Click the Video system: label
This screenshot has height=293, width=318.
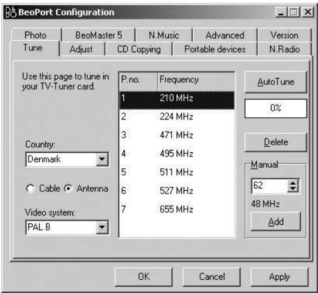point(50,213)
